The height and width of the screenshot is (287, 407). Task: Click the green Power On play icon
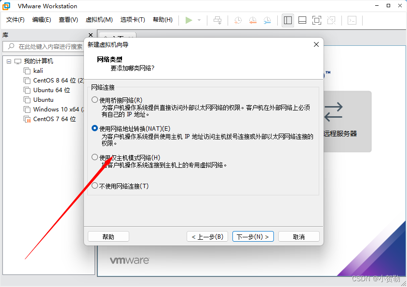pos(189,20)
